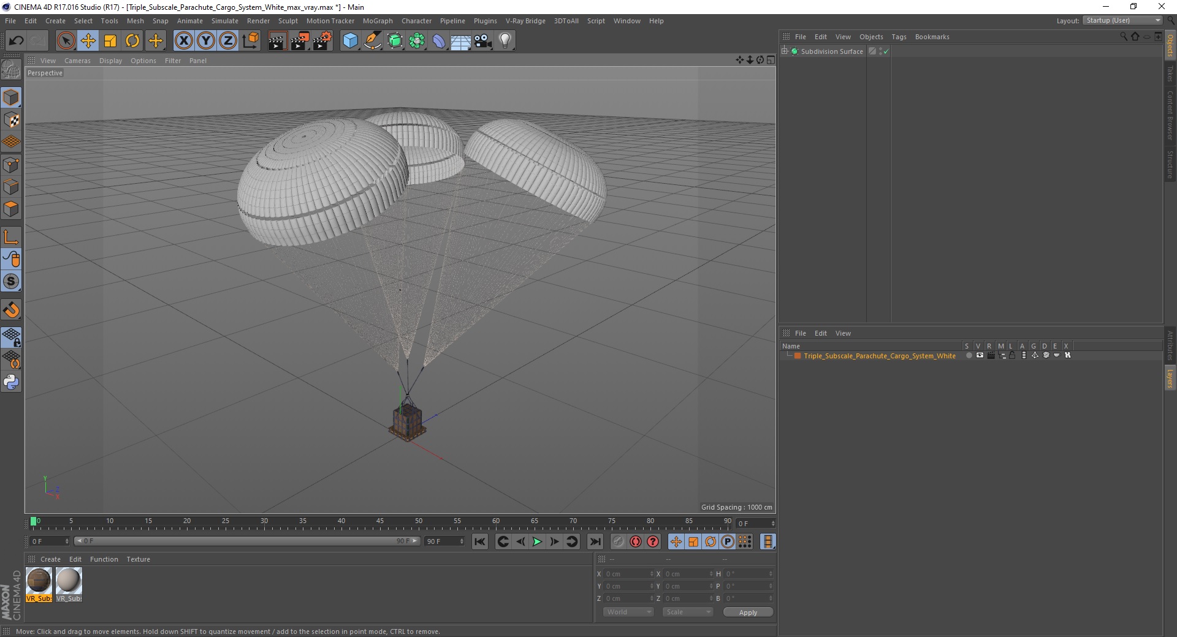
Task: Activate the Rotate tool in top toolbar
Action: (x=132, y=41)
